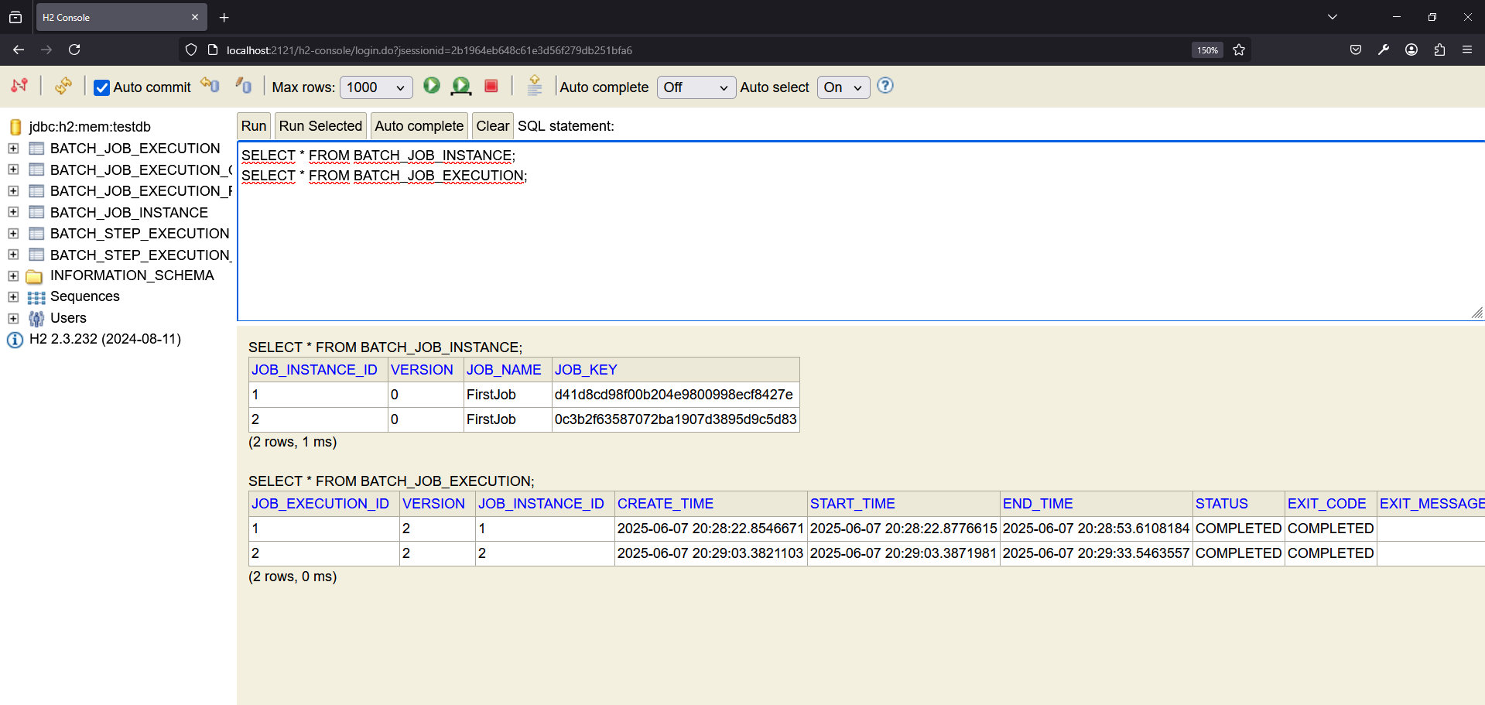Image resolution: width=1485 pixels, height=705 pixels.
Task: Click the commit icon
Action: click(x=244, y=85)
